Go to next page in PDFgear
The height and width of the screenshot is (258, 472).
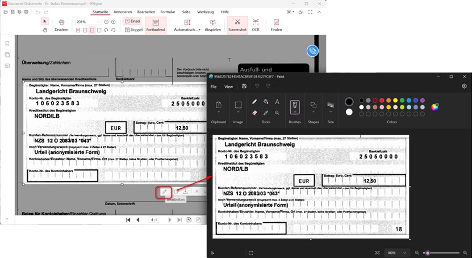[x=170, y=220]
